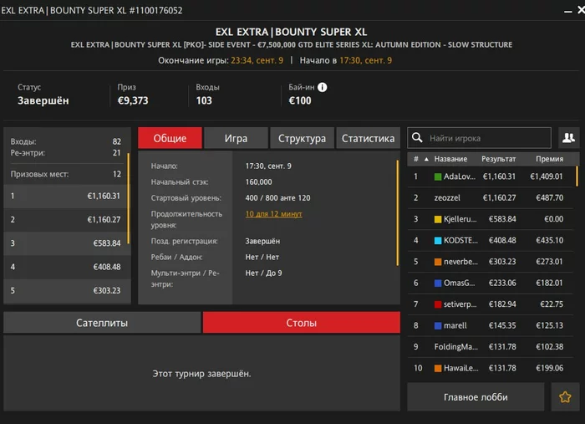Click neverbe orange flag icon
Image resolution: width=585 pixels, height=424 pixels.
point(438,262)
